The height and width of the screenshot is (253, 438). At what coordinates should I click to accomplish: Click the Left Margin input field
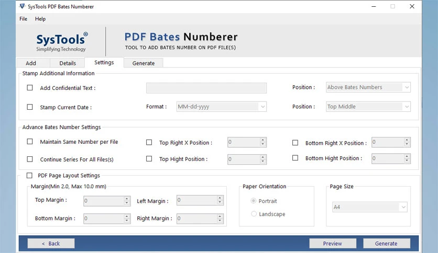pyautogui.click(x=196, y=200)
